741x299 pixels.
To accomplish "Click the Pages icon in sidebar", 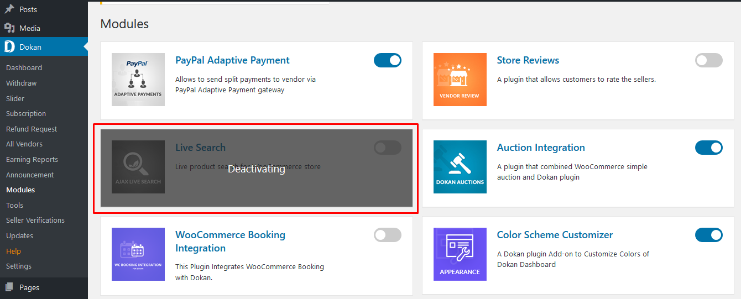I will coord(9,287).
